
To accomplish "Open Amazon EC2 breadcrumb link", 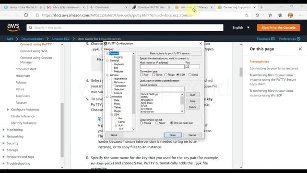I will pyautogui.click(x=60, y=39).
